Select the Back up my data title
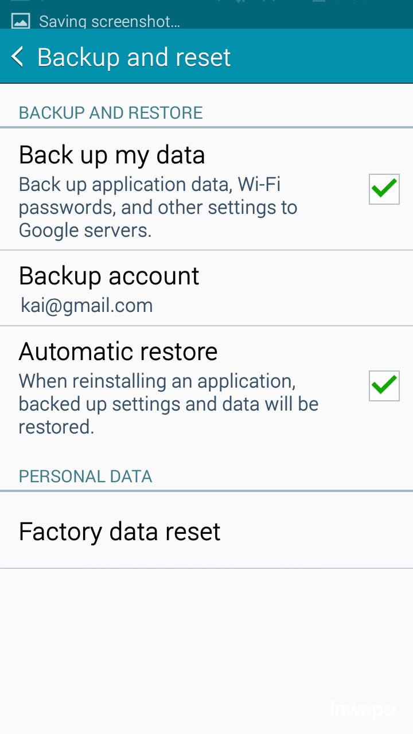The width and height of the screenshot is (413, 734). (x=112, y=155)
